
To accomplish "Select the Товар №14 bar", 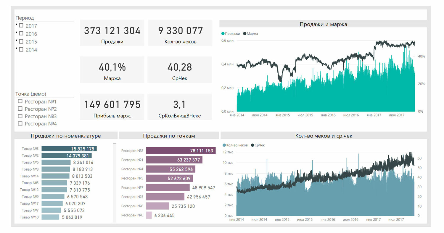I will click(55, 176).
